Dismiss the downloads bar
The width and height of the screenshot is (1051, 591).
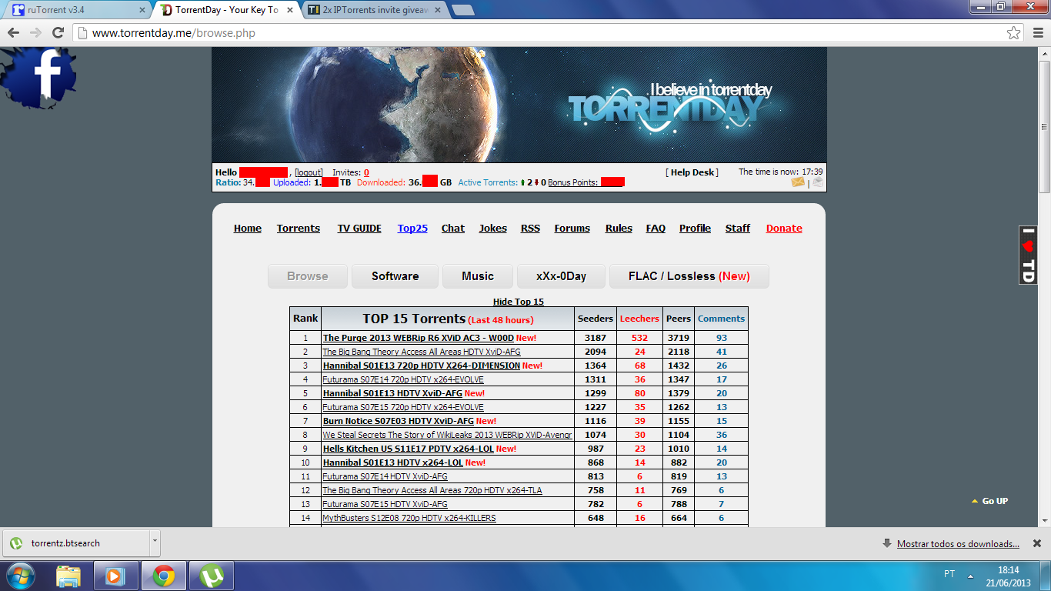(x=1036, y=543)
